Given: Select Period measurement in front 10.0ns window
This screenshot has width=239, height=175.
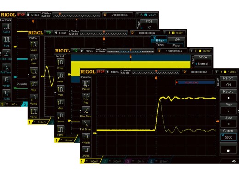Looking at the screenshot, I should click(86, 85).
